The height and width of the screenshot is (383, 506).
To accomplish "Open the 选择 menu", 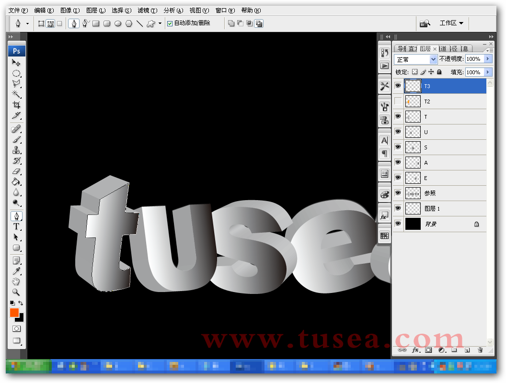I will tap(122, 11).
